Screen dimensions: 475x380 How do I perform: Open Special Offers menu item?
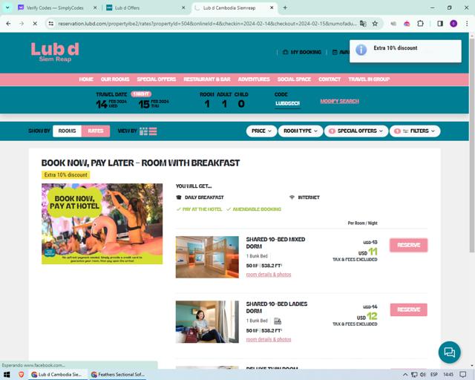click(157, 79)
